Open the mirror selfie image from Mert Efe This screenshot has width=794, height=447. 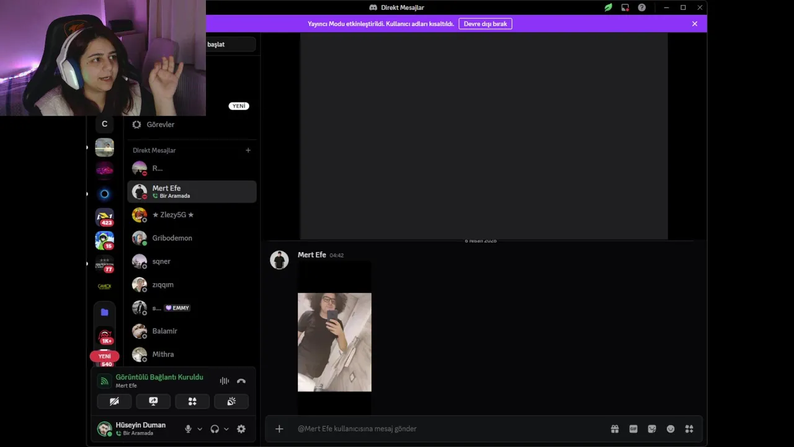(x=334, y=342)
